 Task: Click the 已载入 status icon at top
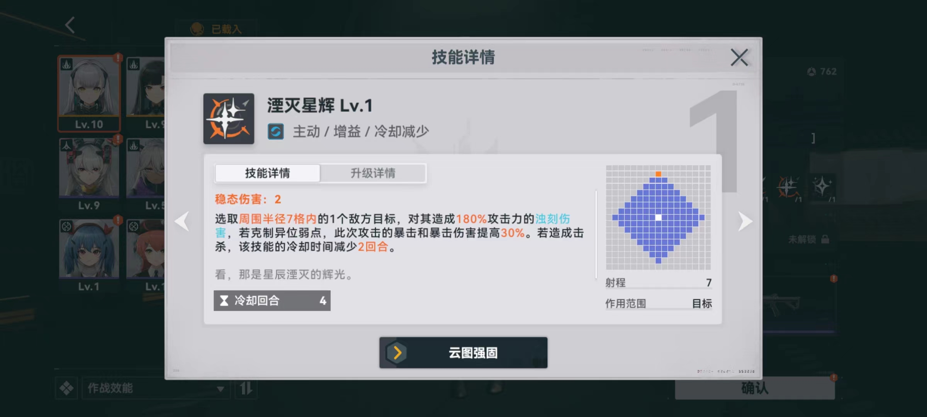click(x=197, y=29)
